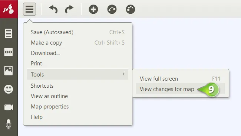Click the microphone audio note icon
241x136 pixels.
tap(9, 124)
